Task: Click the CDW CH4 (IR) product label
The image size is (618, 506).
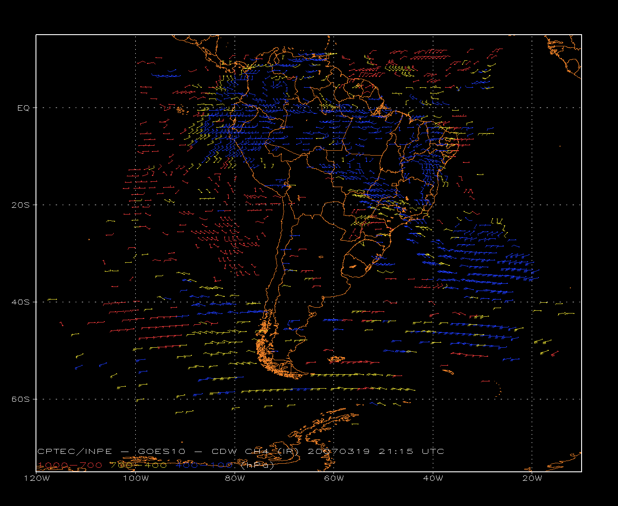Action: click(x=255, y=451)
